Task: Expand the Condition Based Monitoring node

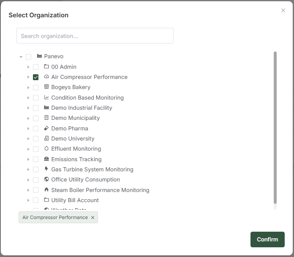Action: (28, 98)
